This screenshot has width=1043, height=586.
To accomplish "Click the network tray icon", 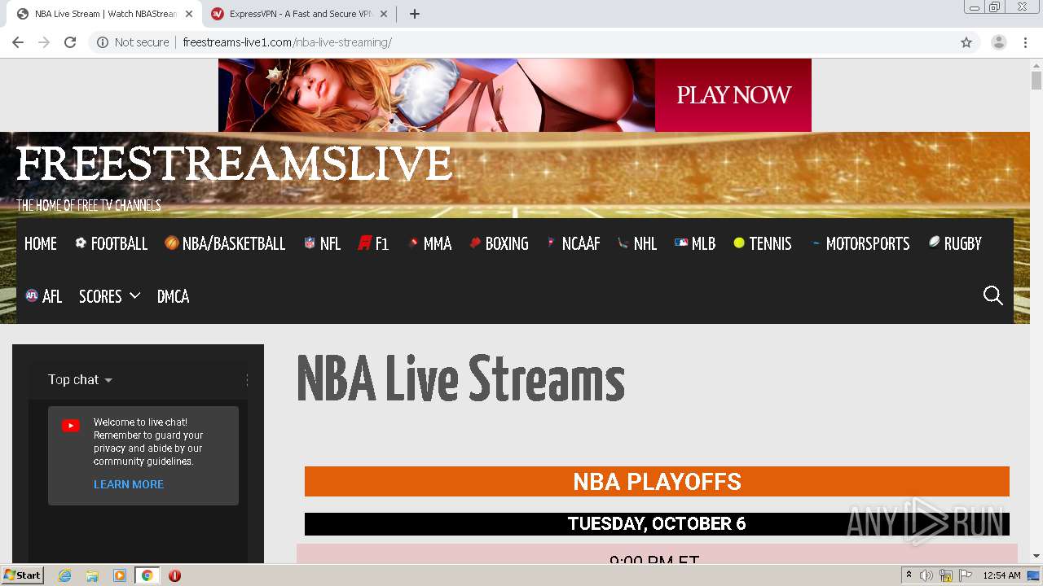I will (x=945, y=575).
